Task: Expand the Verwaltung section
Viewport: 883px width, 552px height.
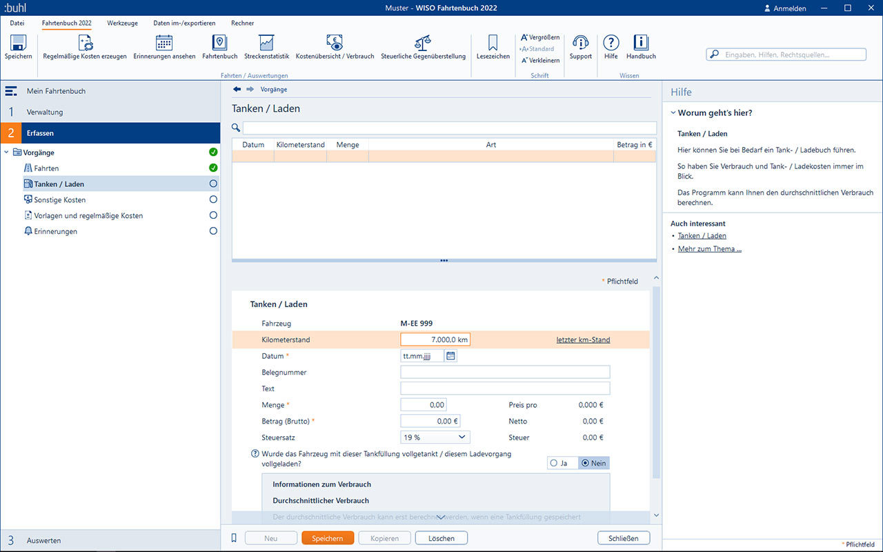Action: [x=110, y=112]
